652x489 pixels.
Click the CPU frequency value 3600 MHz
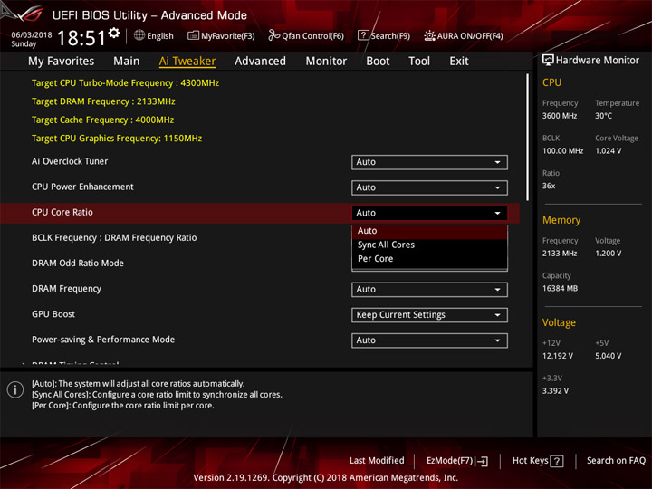click(560, 116)
